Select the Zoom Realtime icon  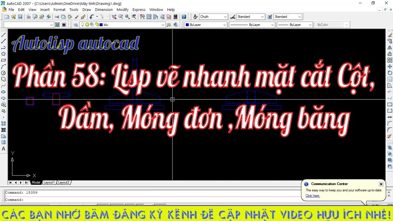click(x=121, y=17)
